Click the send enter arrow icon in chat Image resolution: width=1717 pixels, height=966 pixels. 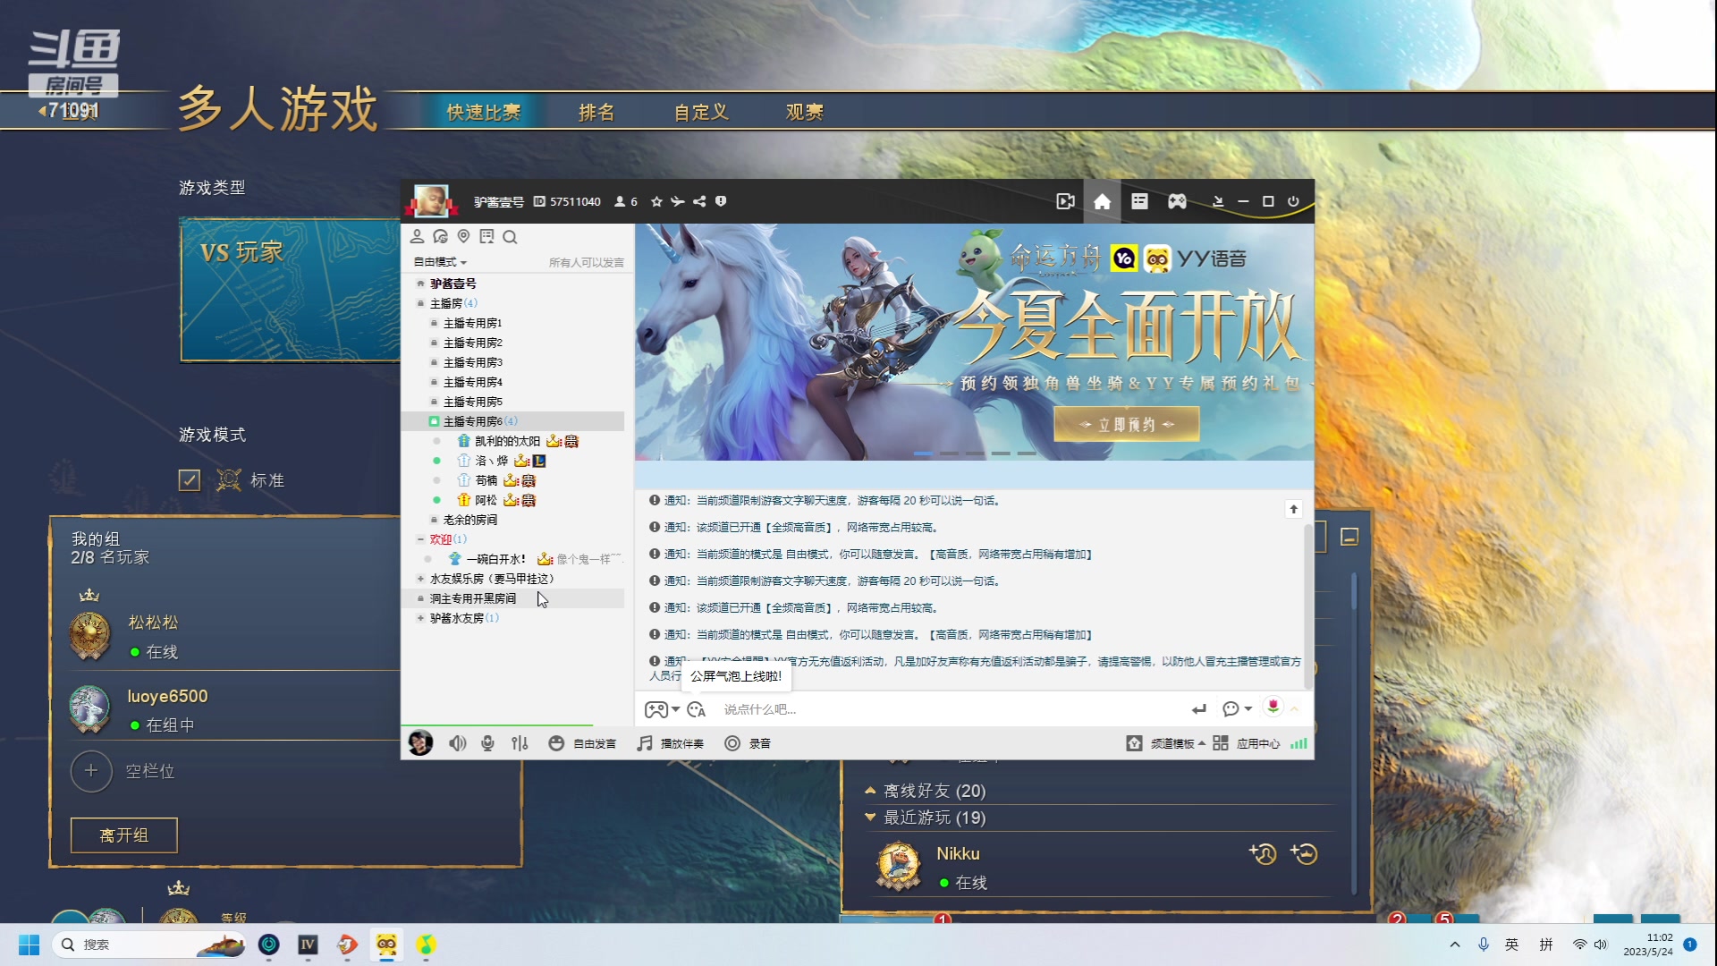tap(1199, 709)
